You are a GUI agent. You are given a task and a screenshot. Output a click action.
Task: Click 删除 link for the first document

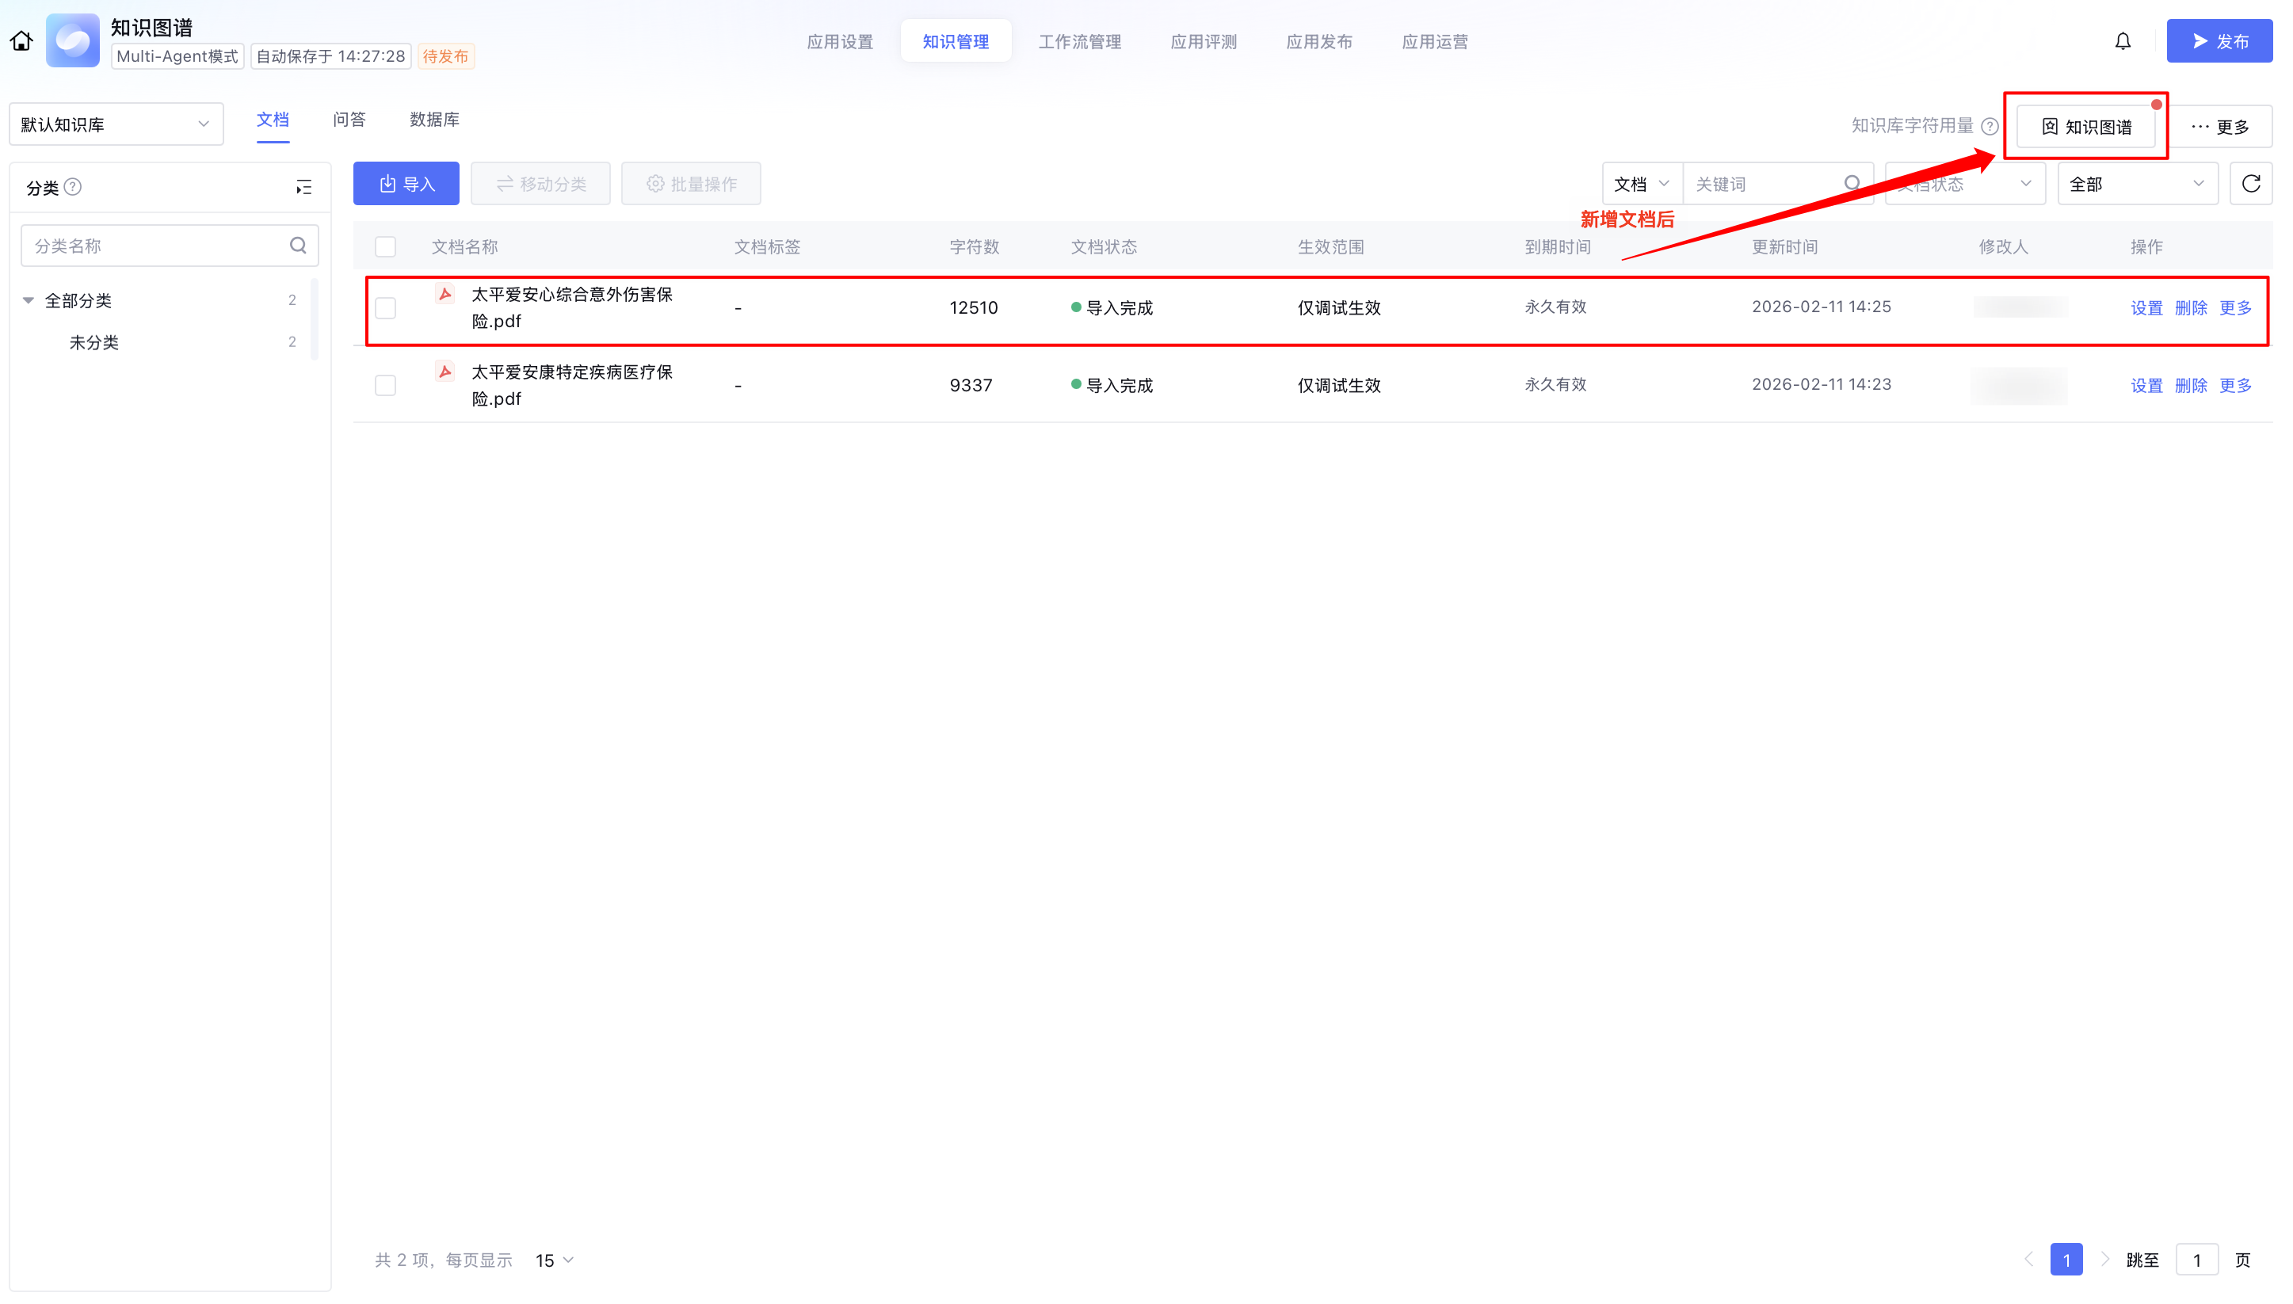coord(2190,308)
